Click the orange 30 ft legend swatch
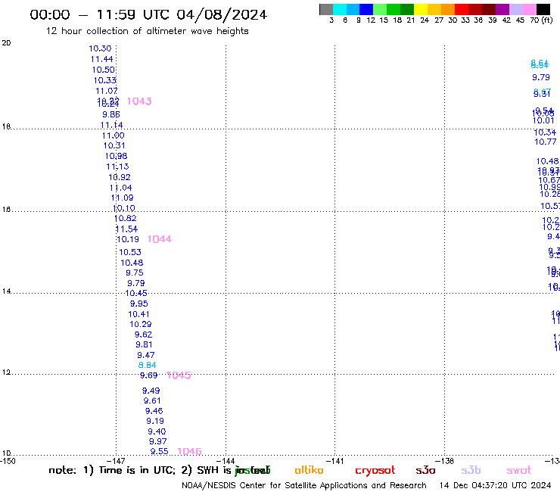 click(448, 9)
